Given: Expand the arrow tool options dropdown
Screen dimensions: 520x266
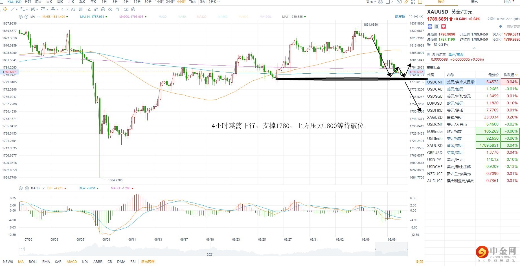Looking at the screenshot, I should coord(67,9).
